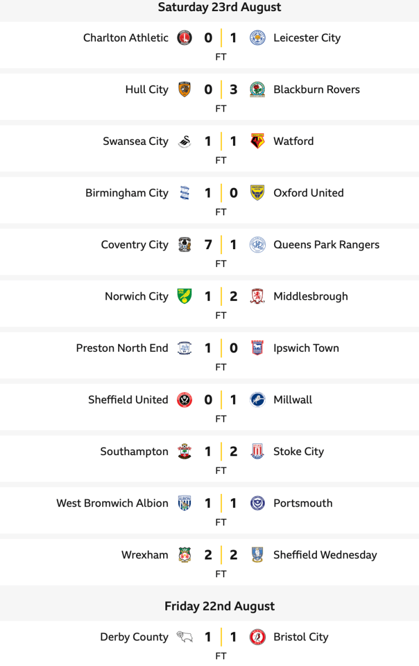Open the Preston North End team name
The height and width of the screenshot is (666, 419).
coord(122,348)
